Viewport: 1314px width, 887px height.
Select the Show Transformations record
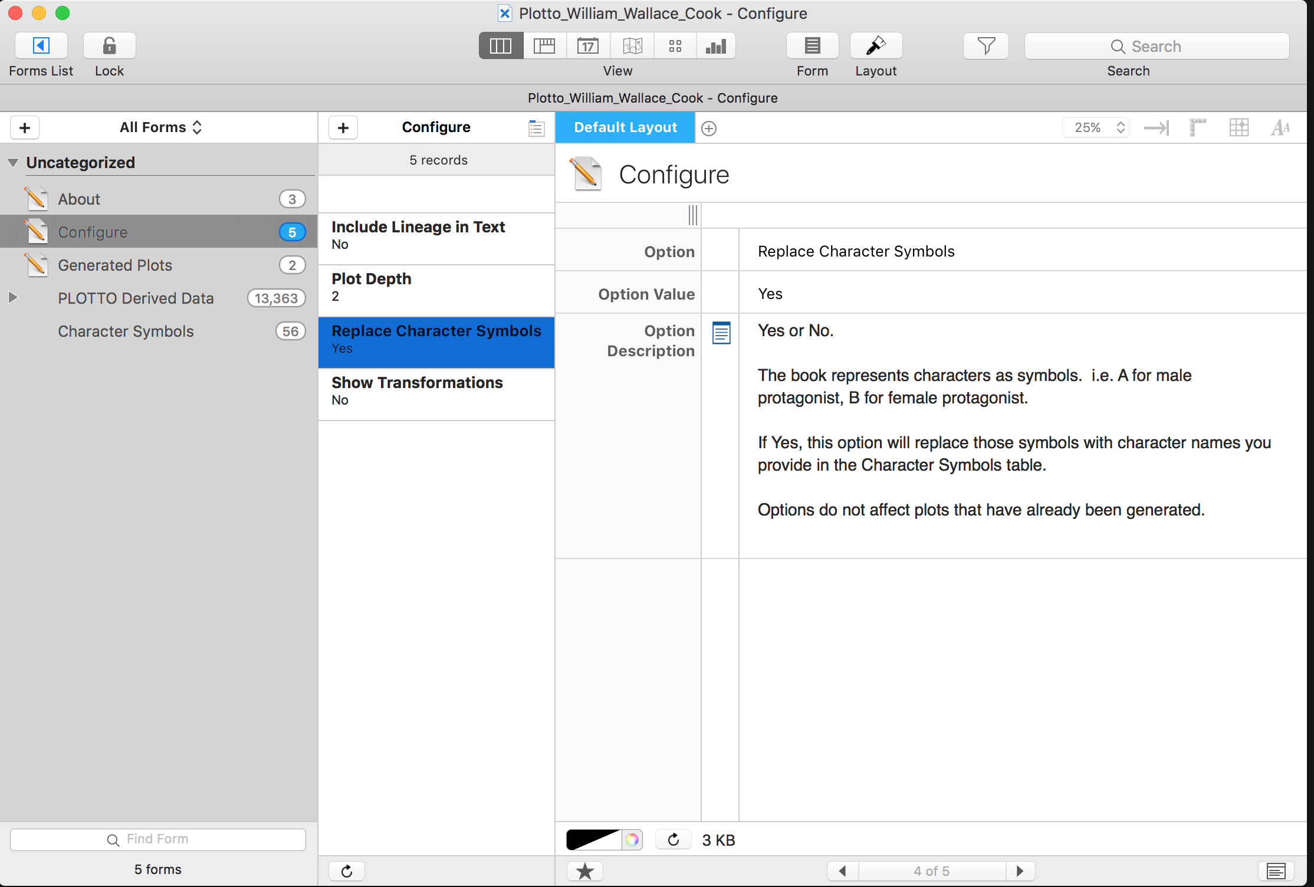coord(436,394)
